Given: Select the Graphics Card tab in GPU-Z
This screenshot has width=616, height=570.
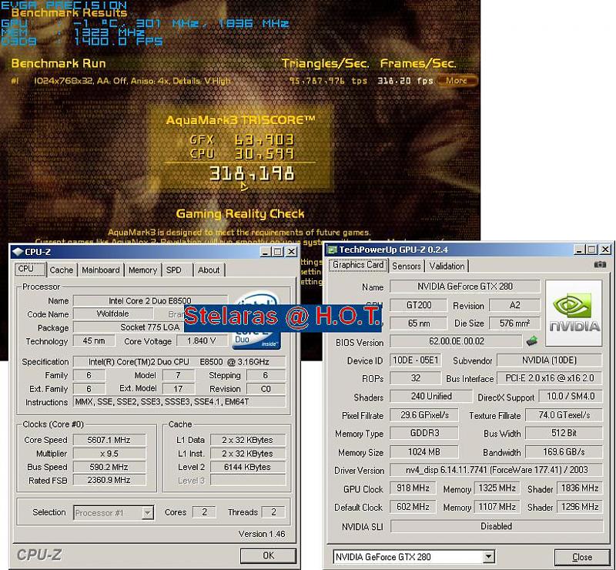Looking at the screenshot, I should [x=358, y=265].
